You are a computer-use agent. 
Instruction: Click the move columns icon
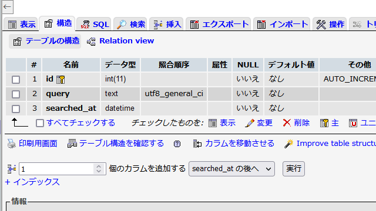(x=197, y=144)
